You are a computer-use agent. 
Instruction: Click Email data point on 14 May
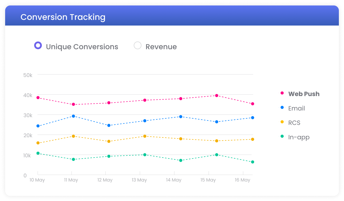[x=181, y=117]
